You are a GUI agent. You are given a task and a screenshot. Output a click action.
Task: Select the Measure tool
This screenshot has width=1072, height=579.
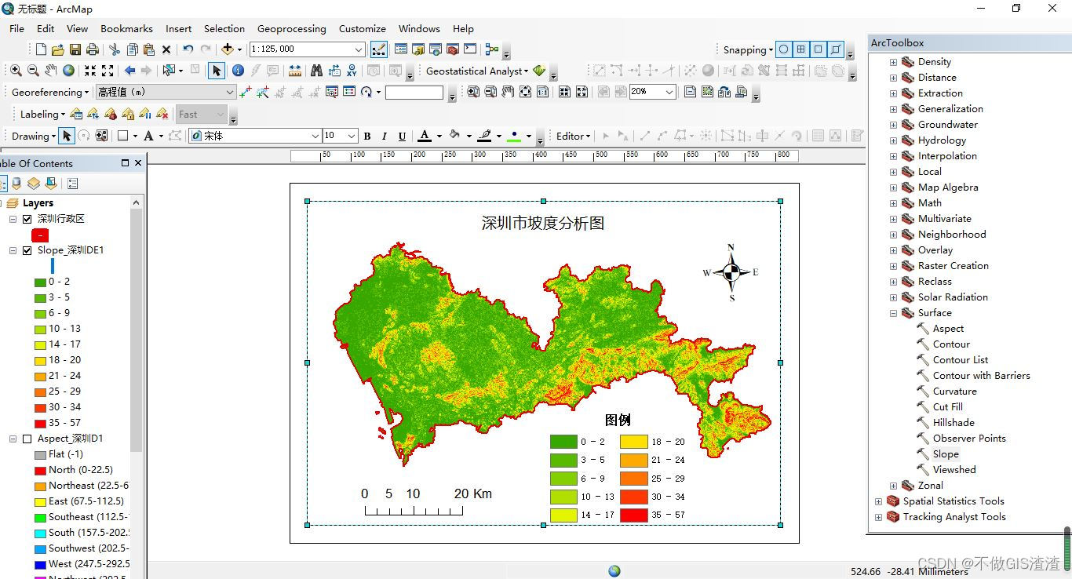click(295, 70)
